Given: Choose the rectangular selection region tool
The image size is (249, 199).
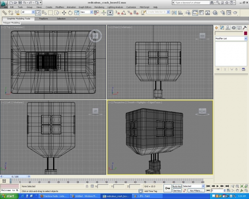Looking at the screenshot, I should (51, 13).
